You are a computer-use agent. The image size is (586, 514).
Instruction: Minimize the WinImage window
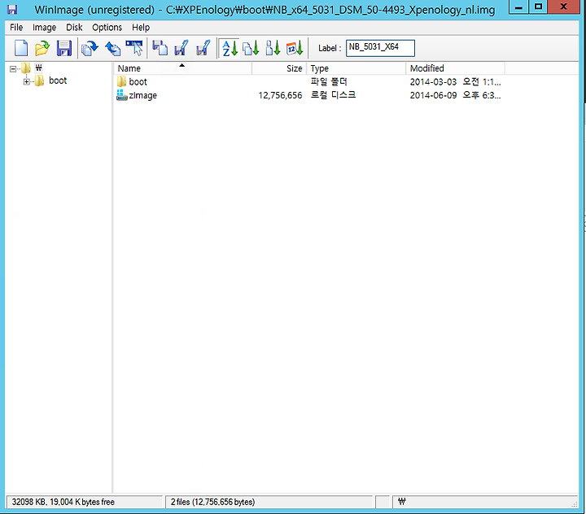point(518,7)
